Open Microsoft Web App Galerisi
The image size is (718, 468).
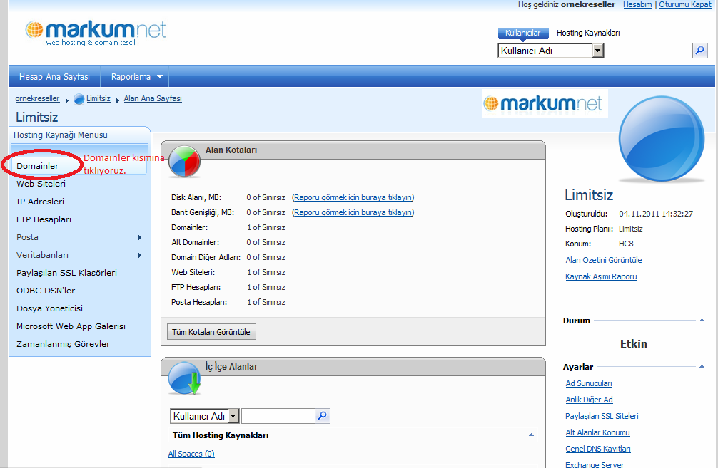click(71, 326)
